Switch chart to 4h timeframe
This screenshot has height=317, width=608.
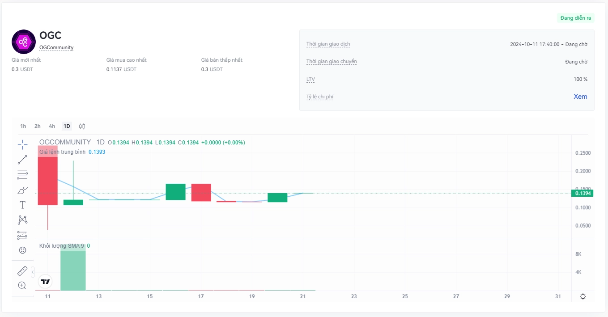click(x=52, y=126)
